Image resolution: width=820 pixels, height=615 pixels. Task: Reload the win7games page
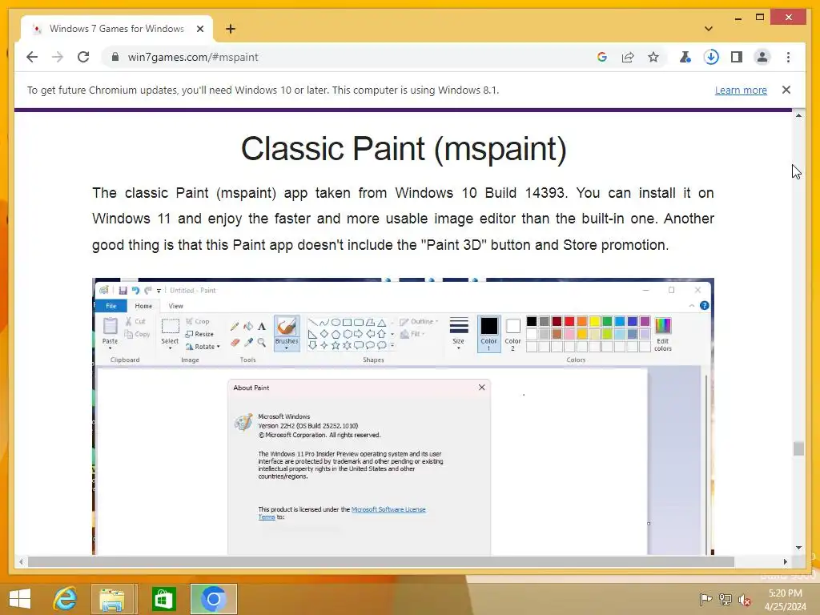click(x=83, y=57)
